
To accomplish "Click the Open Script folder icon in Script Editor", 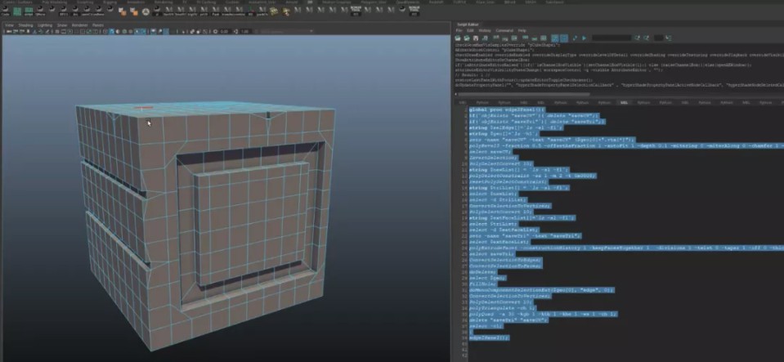I will click(x=459, y=38).
